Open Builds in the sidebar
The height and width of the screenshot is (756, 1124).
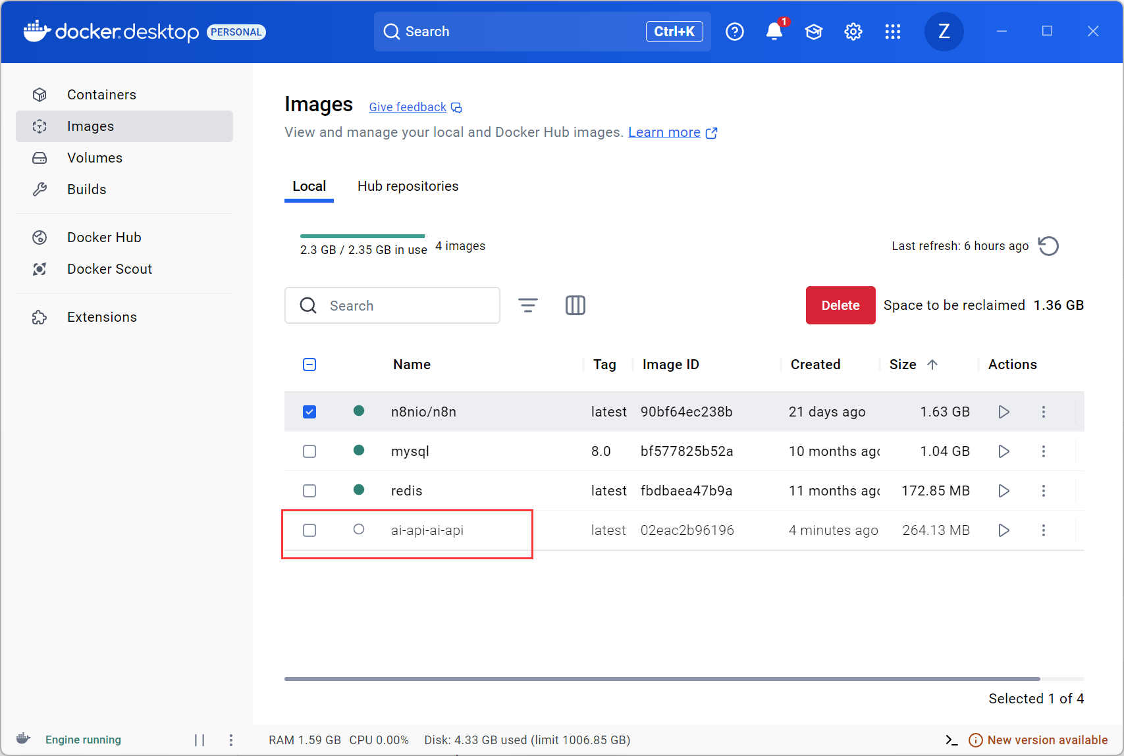124,189
